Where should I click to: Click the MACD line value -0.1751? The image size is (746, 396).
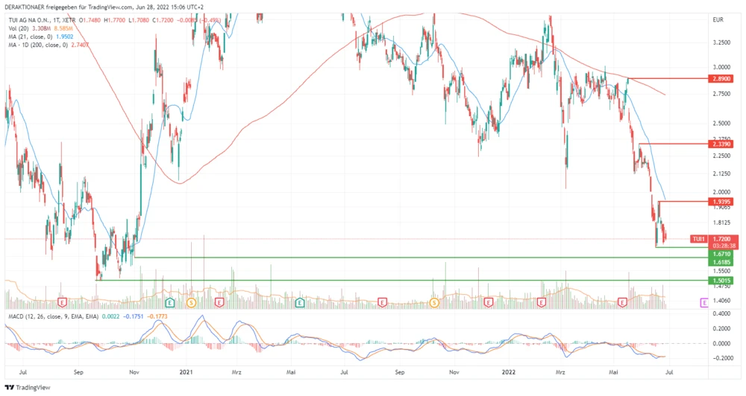tap(134, 316)
